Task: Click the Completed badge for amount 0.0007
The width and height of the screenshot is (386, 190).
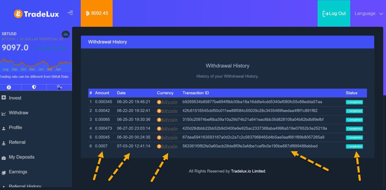Action: [x=354, y=146]
